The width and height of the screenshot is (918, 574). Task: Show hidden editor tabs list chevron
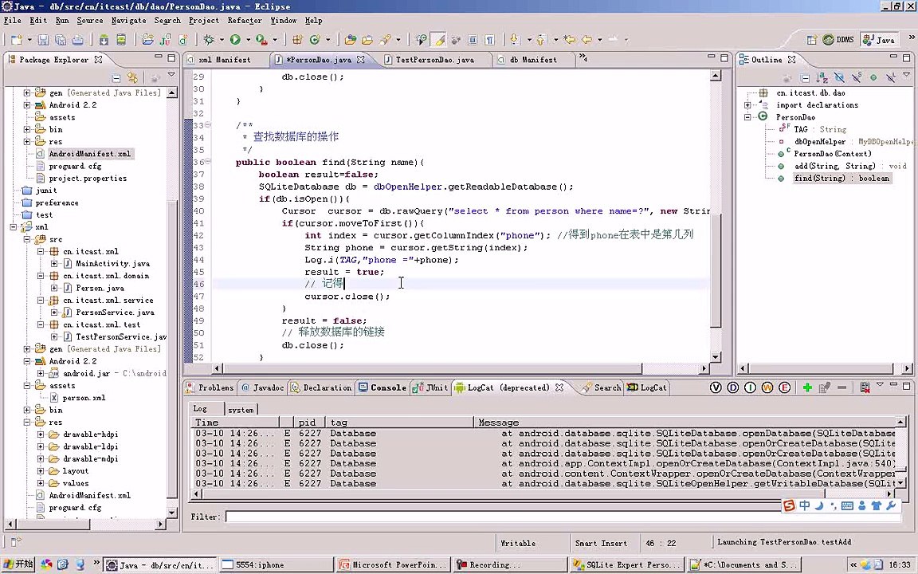[x=583, y=57]
